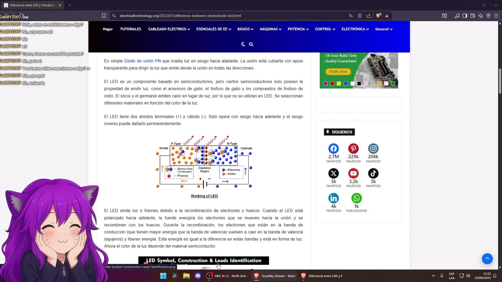Click the scroll-to-top arrow button
Image resolution: width=502 pixels, height=282 pixels.
click(x=487, y=258)
